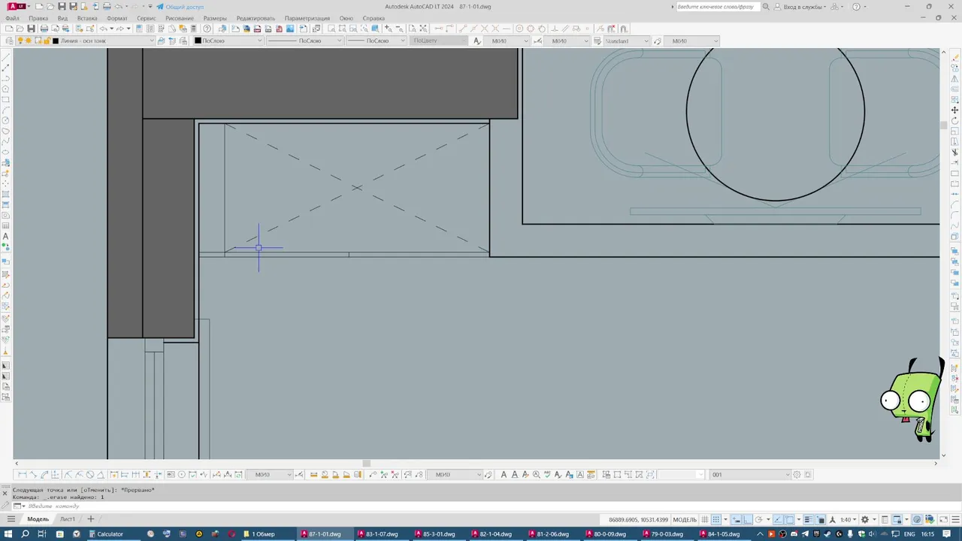Toggle ortho mode in status bar
The width and height of the screenshot is (962, 541).
pyautogui.click(x=747, y=519)
